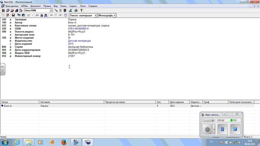The height and width of the screenshot is (146, 260).
Task: Click the Гриф column header
Action: pos(215,102)
